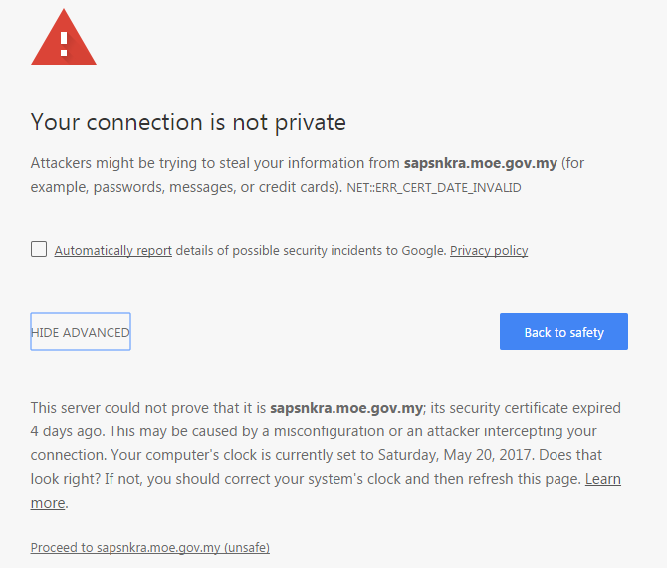Click the bold domain in the attackers warning
The height and width of the screenshot is (568, 667).
[480, 163]
